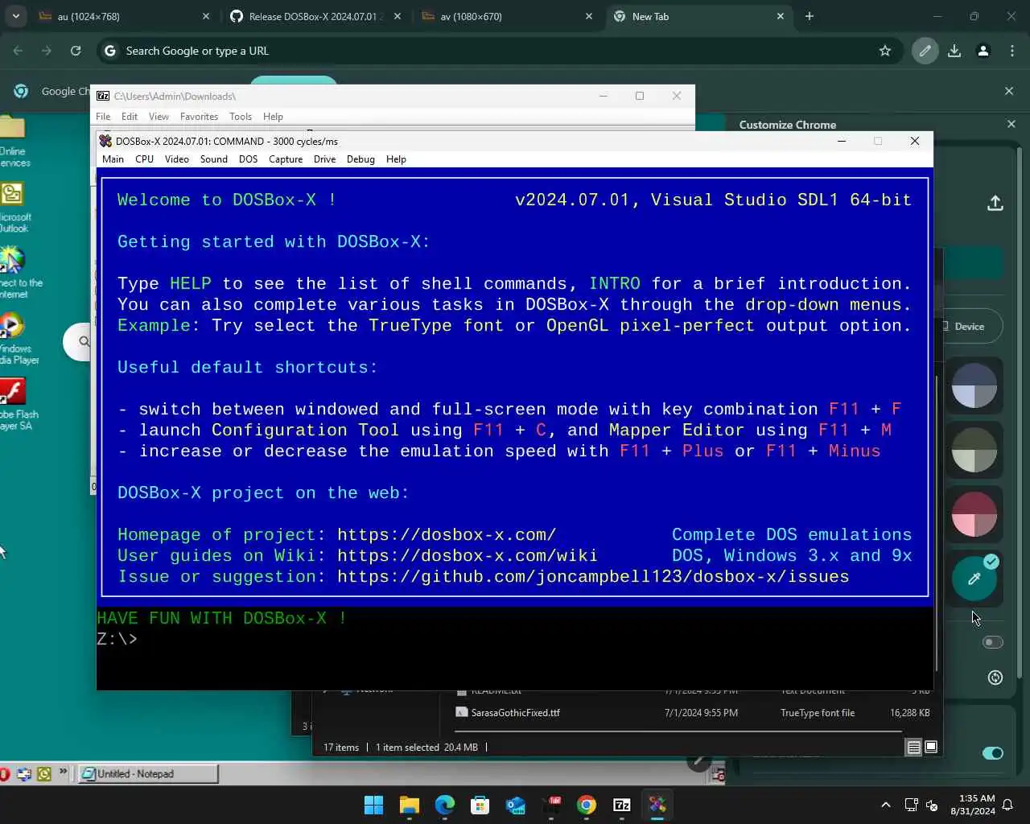Image resolution: width=1030 pixels, height=824 pixels.
Task: Open View menu in 7-Zip window
Action: (x=159, y=117)
